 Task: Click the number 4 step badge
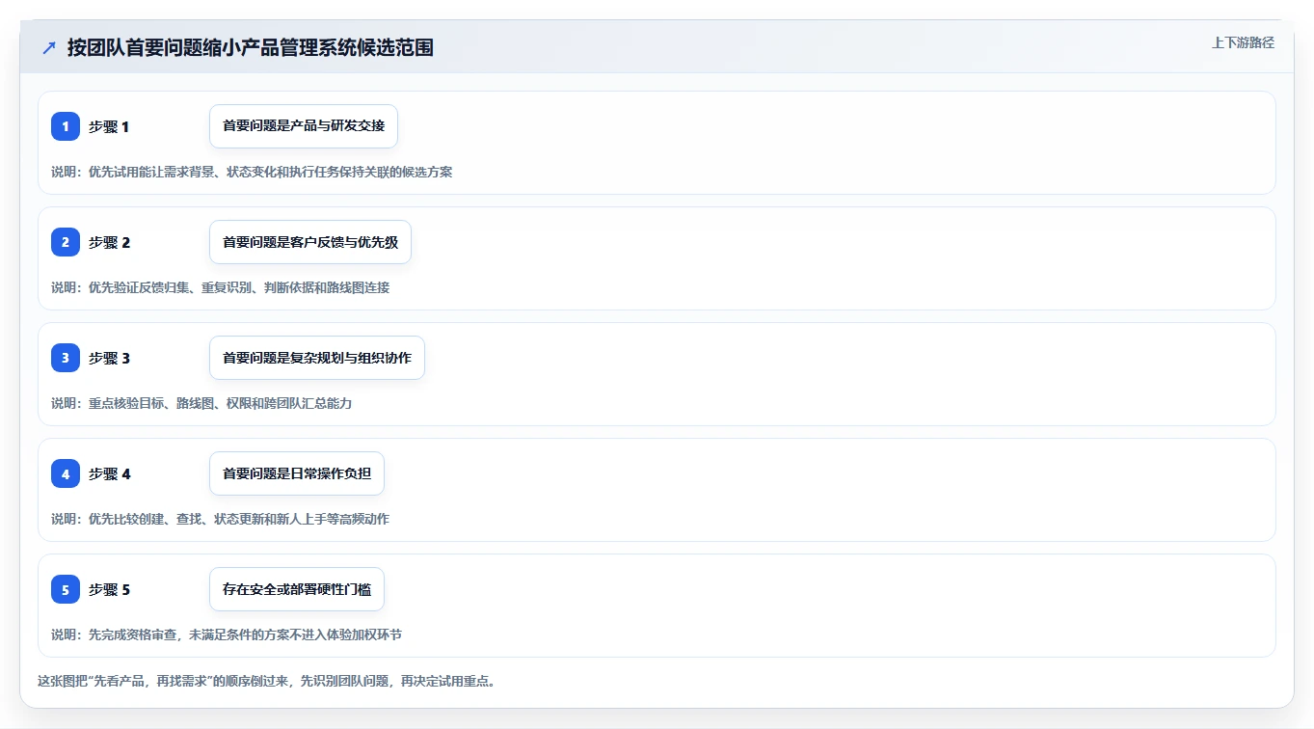click(66, 473)
